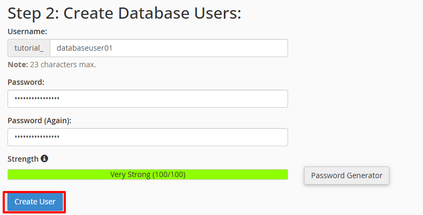Click the Very Strong (100/100) text

(148, 174)
